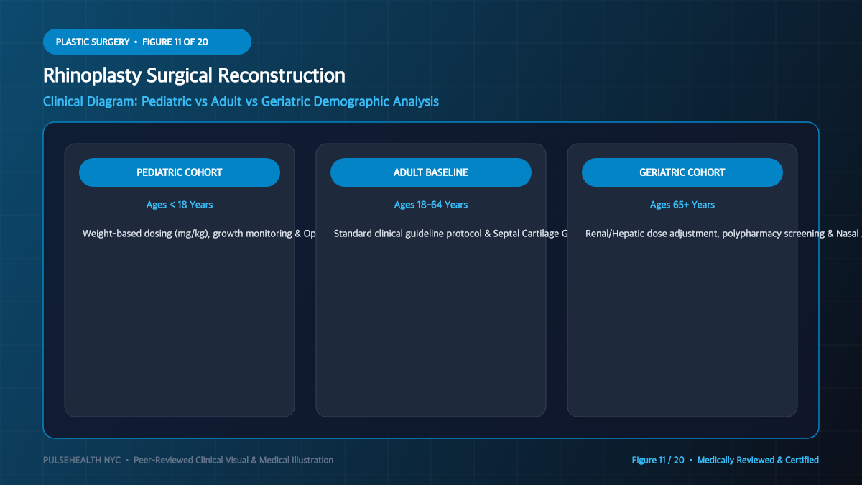Click the subtitle Clinical Diagram demographic analysis

click(241, 101)
